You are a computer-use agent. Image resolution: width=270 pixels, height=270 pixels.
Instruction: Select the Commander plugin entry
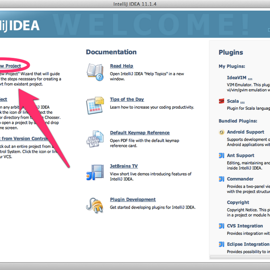click(x=240, y=179)
